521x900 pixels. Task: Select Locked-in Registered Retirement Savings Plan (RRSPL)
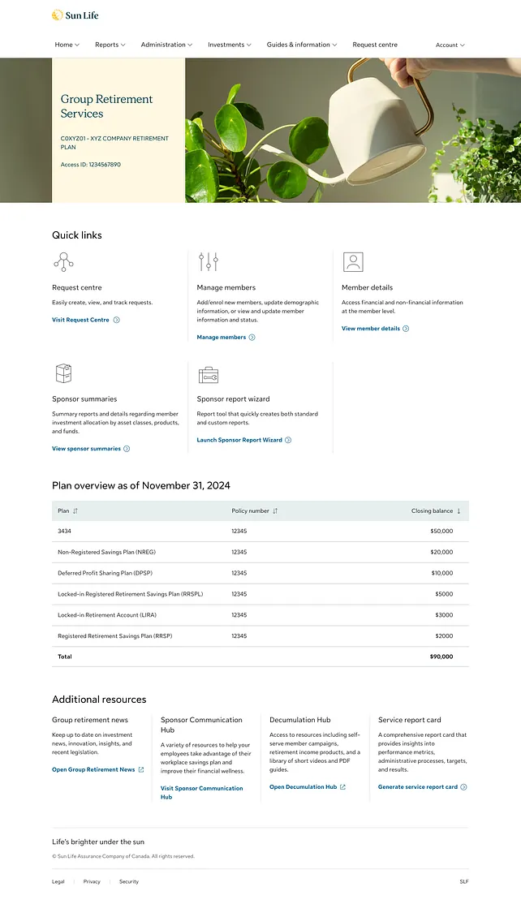260,594
